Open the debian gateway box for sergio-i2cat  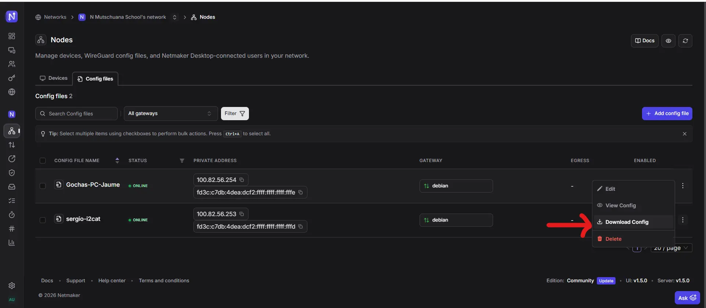(x=456, y=220)
